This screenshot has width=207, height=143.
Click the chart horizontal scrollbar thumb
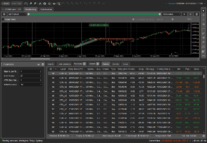(40, 59)
